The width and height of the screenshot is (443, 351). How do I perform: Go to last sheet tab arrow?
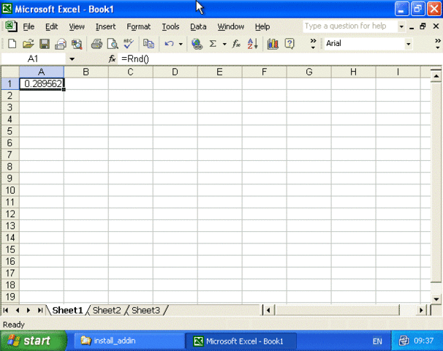tap(40, 310)
